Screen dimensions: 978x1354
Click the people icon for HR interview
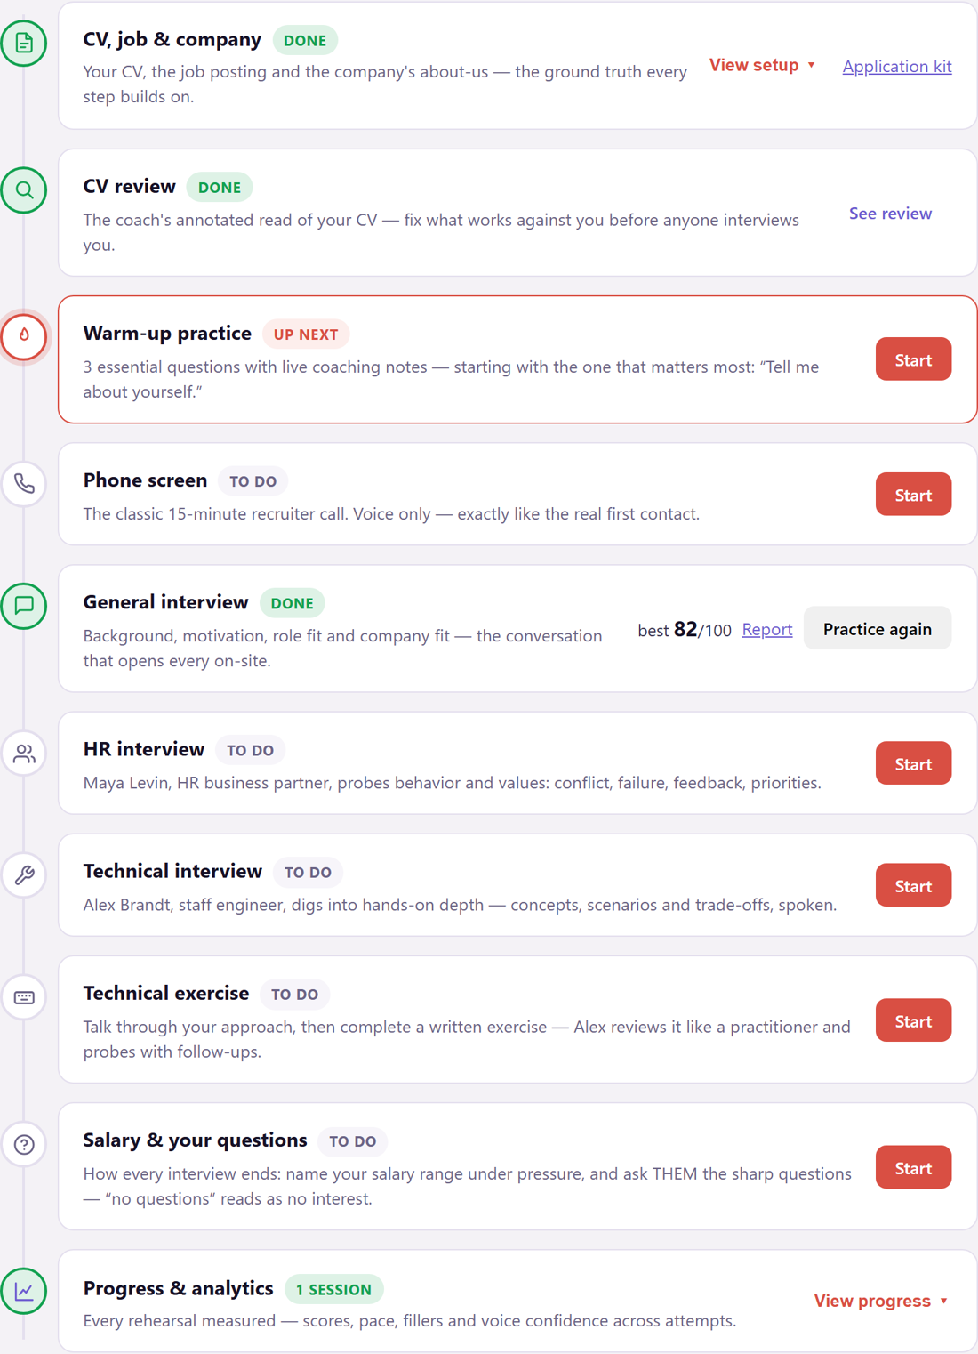pyautogui.click(x=24, y=753)
